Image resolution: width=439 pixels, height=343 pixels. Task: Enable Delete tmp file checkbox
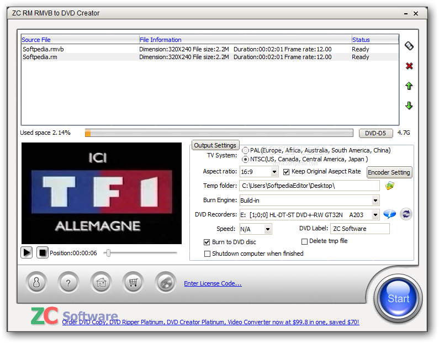pyautogui.click(x=304, y=241)
